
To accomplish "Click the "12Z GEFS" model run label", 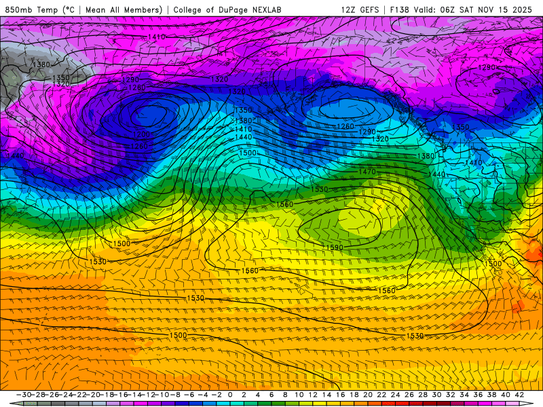I will click(360, 10).
